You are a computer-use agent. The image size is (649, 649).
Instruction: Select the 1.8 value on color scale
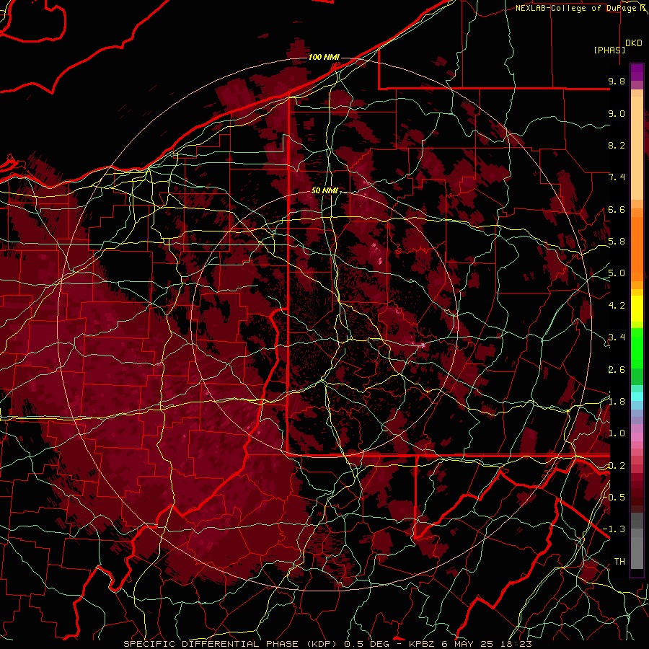(x=617, y=402)
